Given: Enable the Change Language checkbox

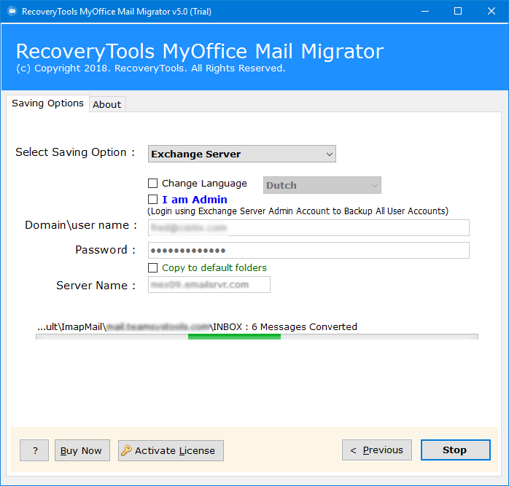Looking at the screenshot, I should click(152, 184).
